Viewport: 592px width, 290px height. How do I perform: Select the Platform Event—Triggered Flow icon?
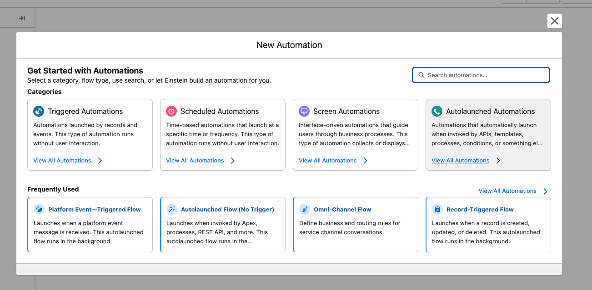click(x=40, y=209)
